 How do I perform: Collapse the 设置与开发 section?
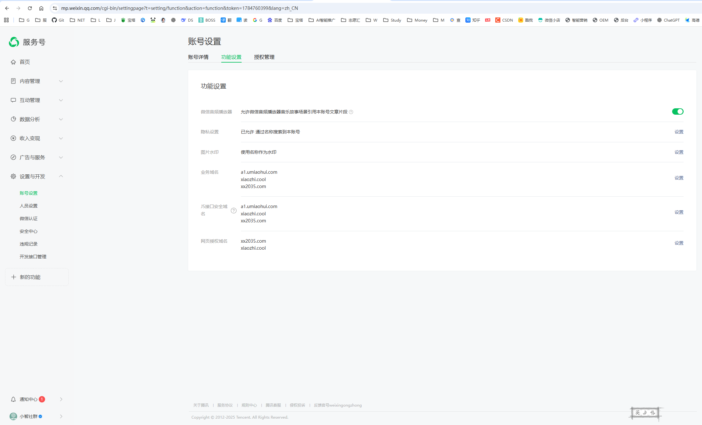(x=61, y=176)
